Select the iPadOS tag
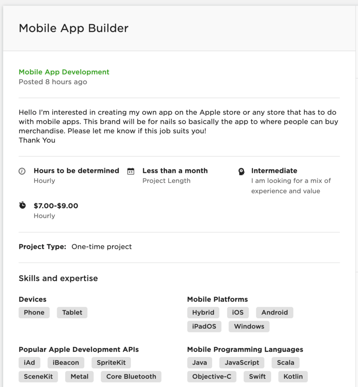 point(204,327)
